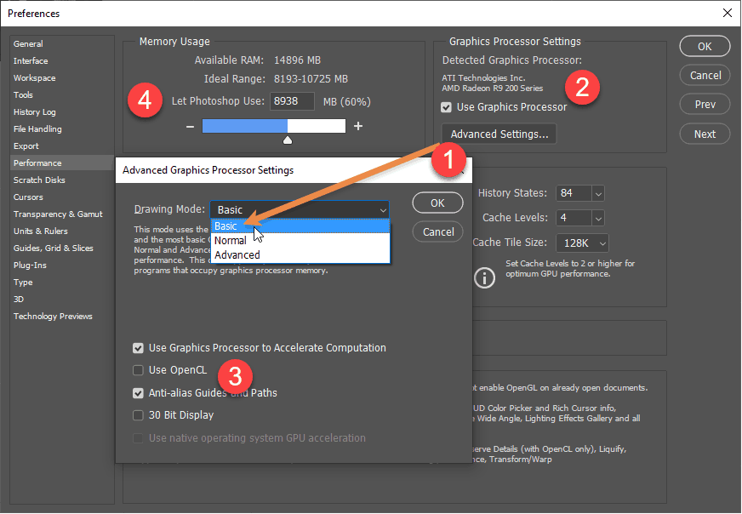
Task: Click the History States value field
Action: tap(574, 193)
